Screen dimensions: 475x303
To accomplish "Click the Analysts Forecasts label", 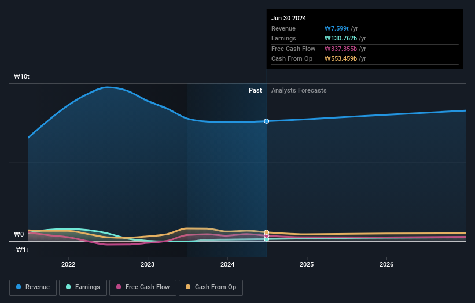I will 299,90.
